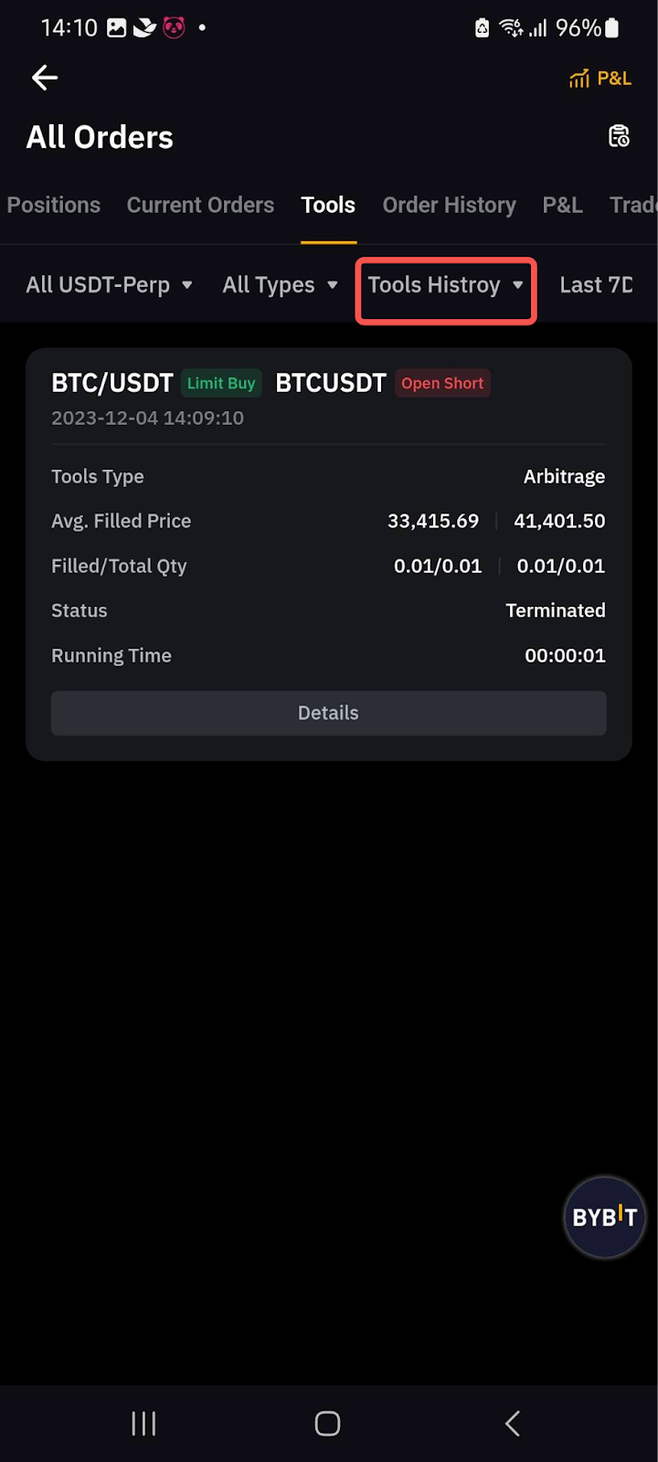Open Tools Histroy dropdown
The image size is (658, 1462).
445,285
